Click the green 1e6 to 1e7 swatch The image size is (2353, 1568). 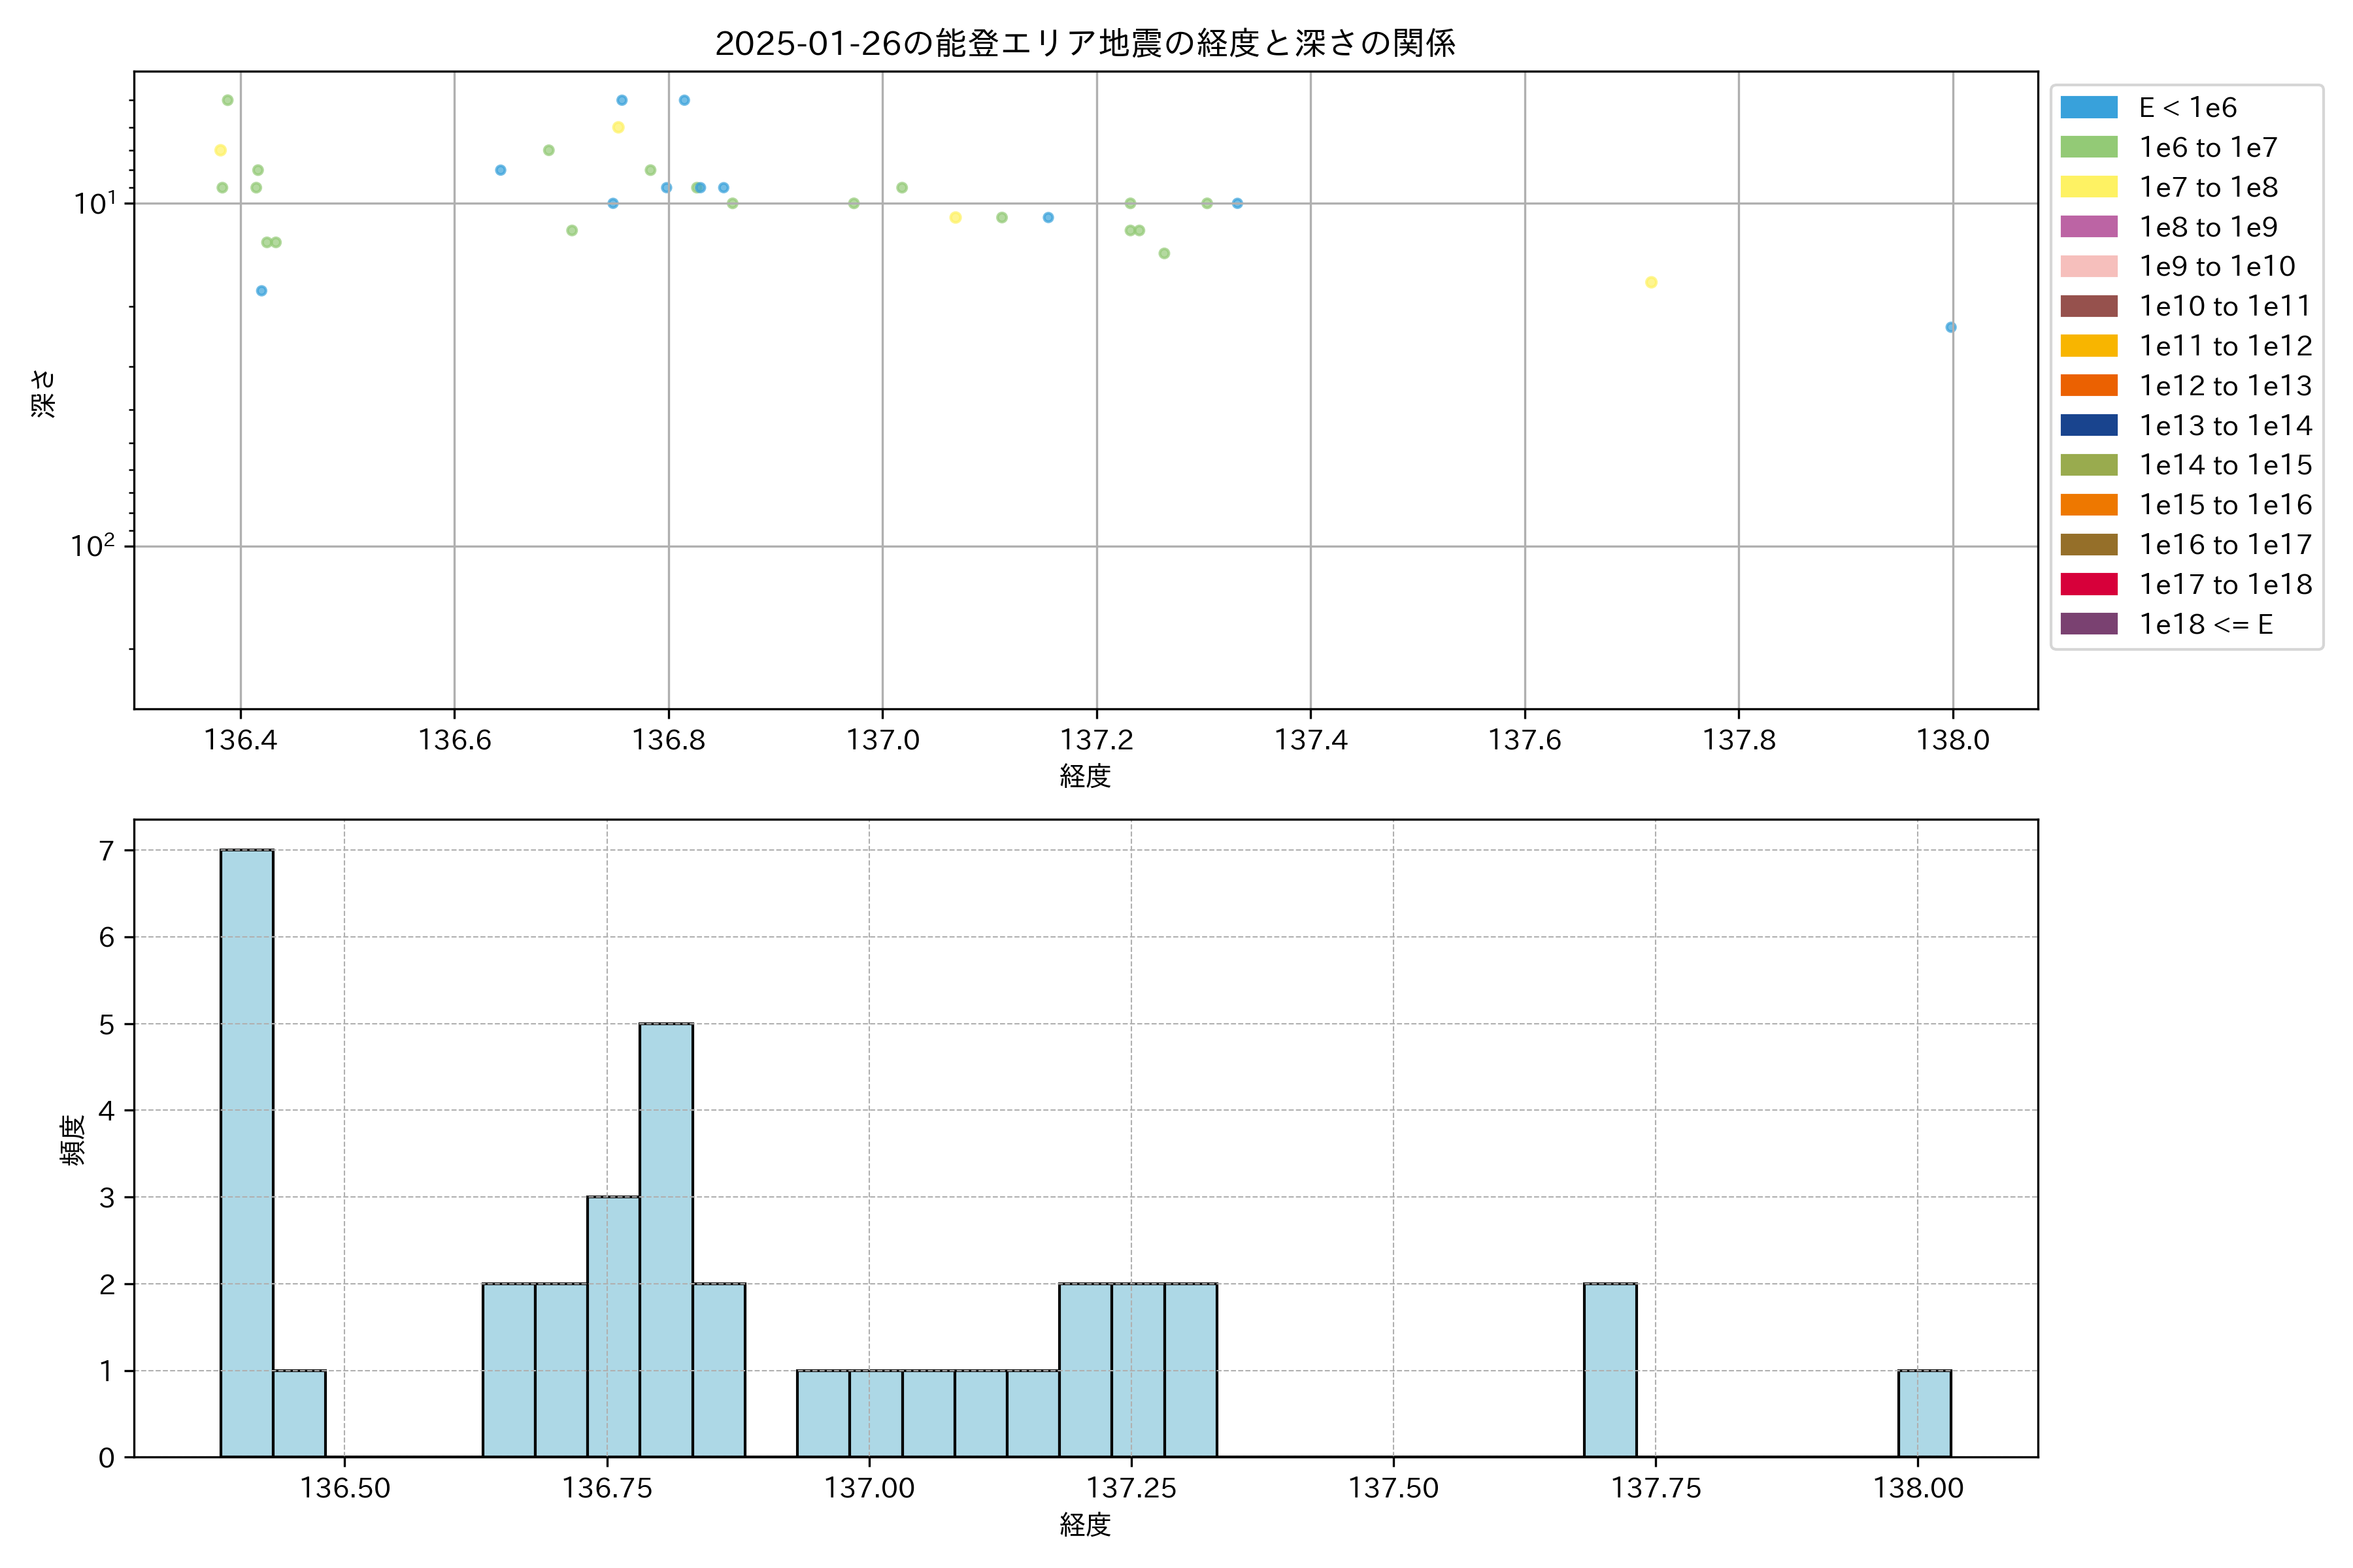tap(2088, 147)
